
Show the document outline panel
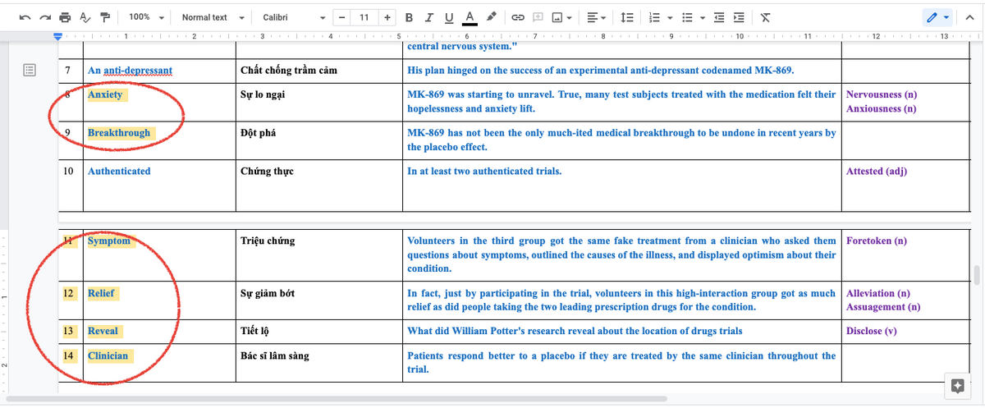tap(29, 71)
